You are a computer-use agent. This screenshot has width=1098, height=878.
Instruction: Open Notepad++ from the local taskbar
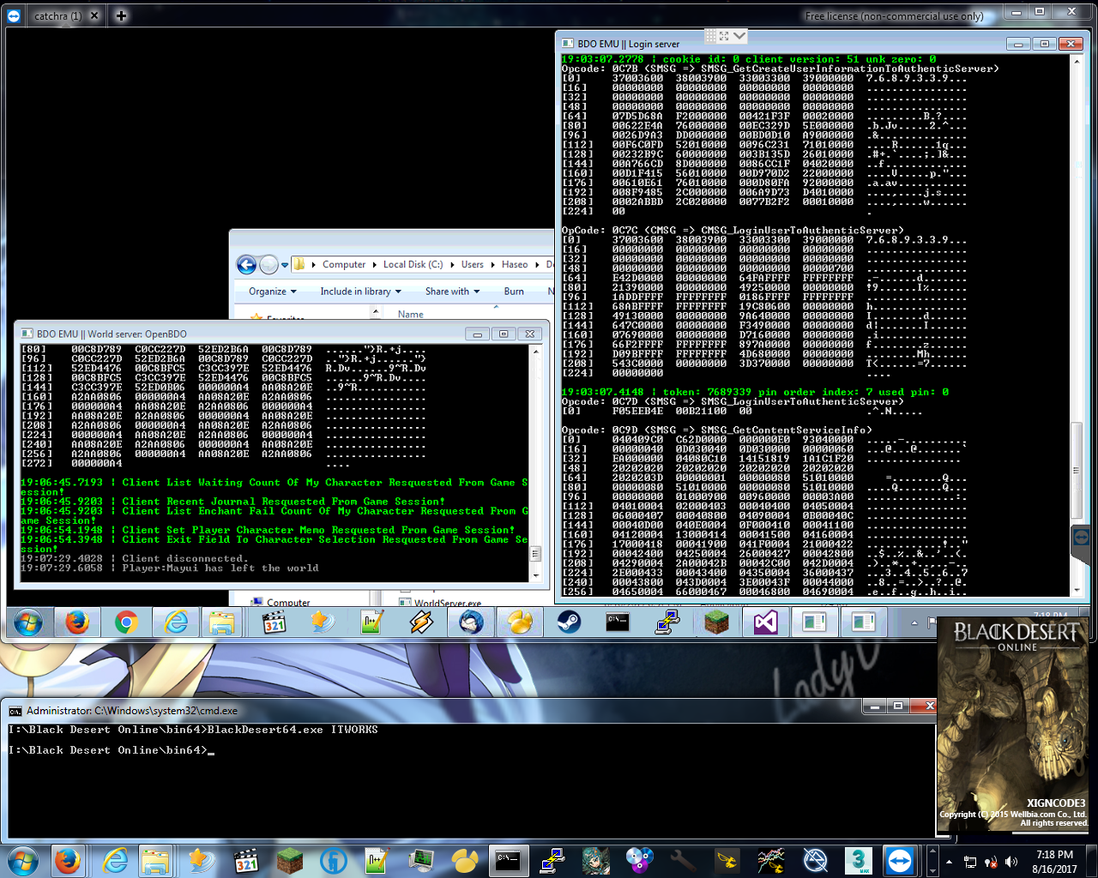click(377, 860)
